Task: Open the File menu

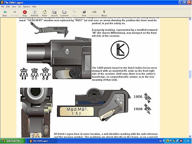Action: pos(3,7)
